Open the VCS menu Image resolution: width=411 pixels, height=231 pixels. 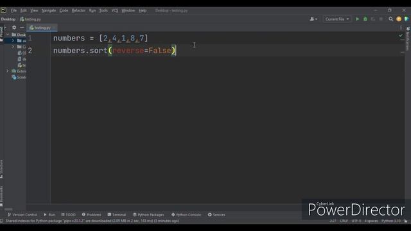click(x=114, y=11)
